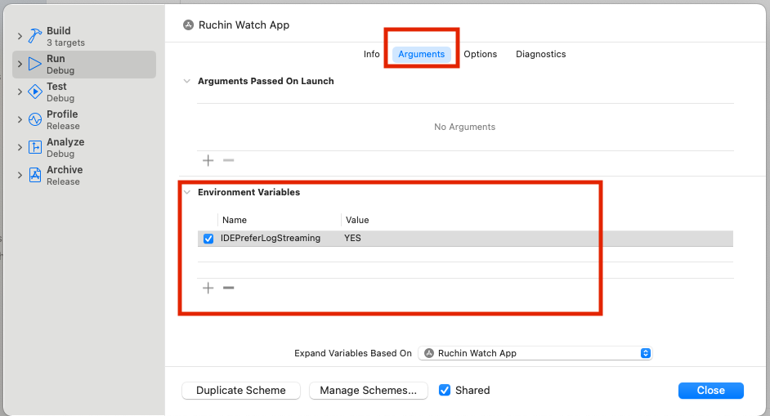Disable the IDEPreferLogStreaming variable checkbox
Screen dimensions: 770x416
click(208, 239)
